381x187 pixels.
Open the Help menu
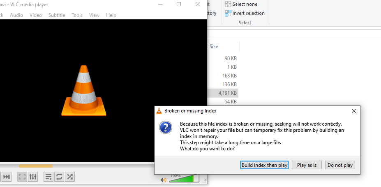[111, 15]
